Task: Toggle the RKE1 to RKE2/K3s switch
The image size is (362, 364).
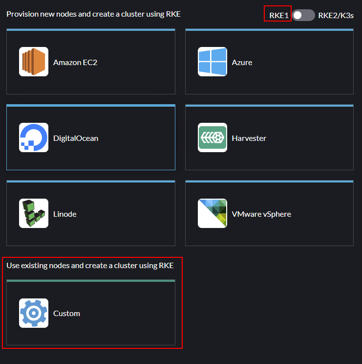Action: coord(303,15)
